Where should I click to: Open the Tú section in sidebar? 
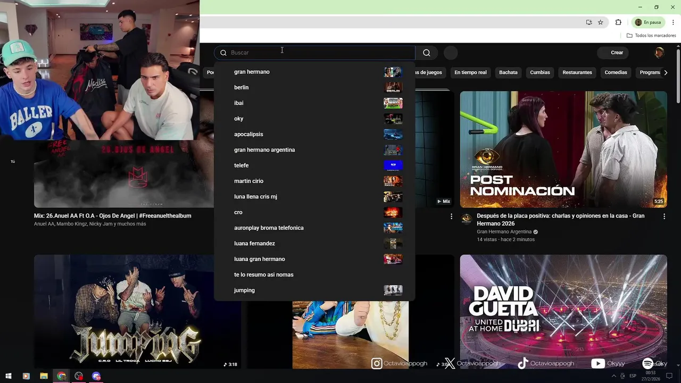[x=13, y=161]
